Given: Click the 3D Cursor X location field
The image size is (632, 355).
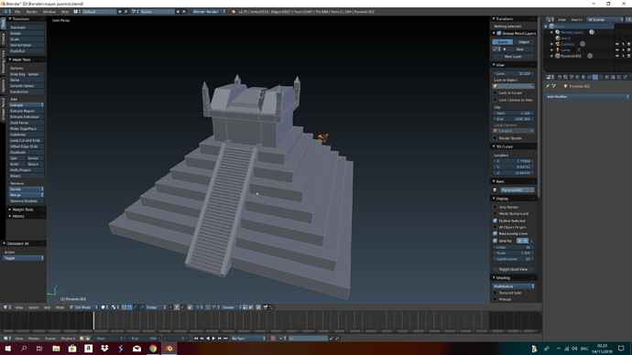Looking at the screenshot, I should point(513,161).
